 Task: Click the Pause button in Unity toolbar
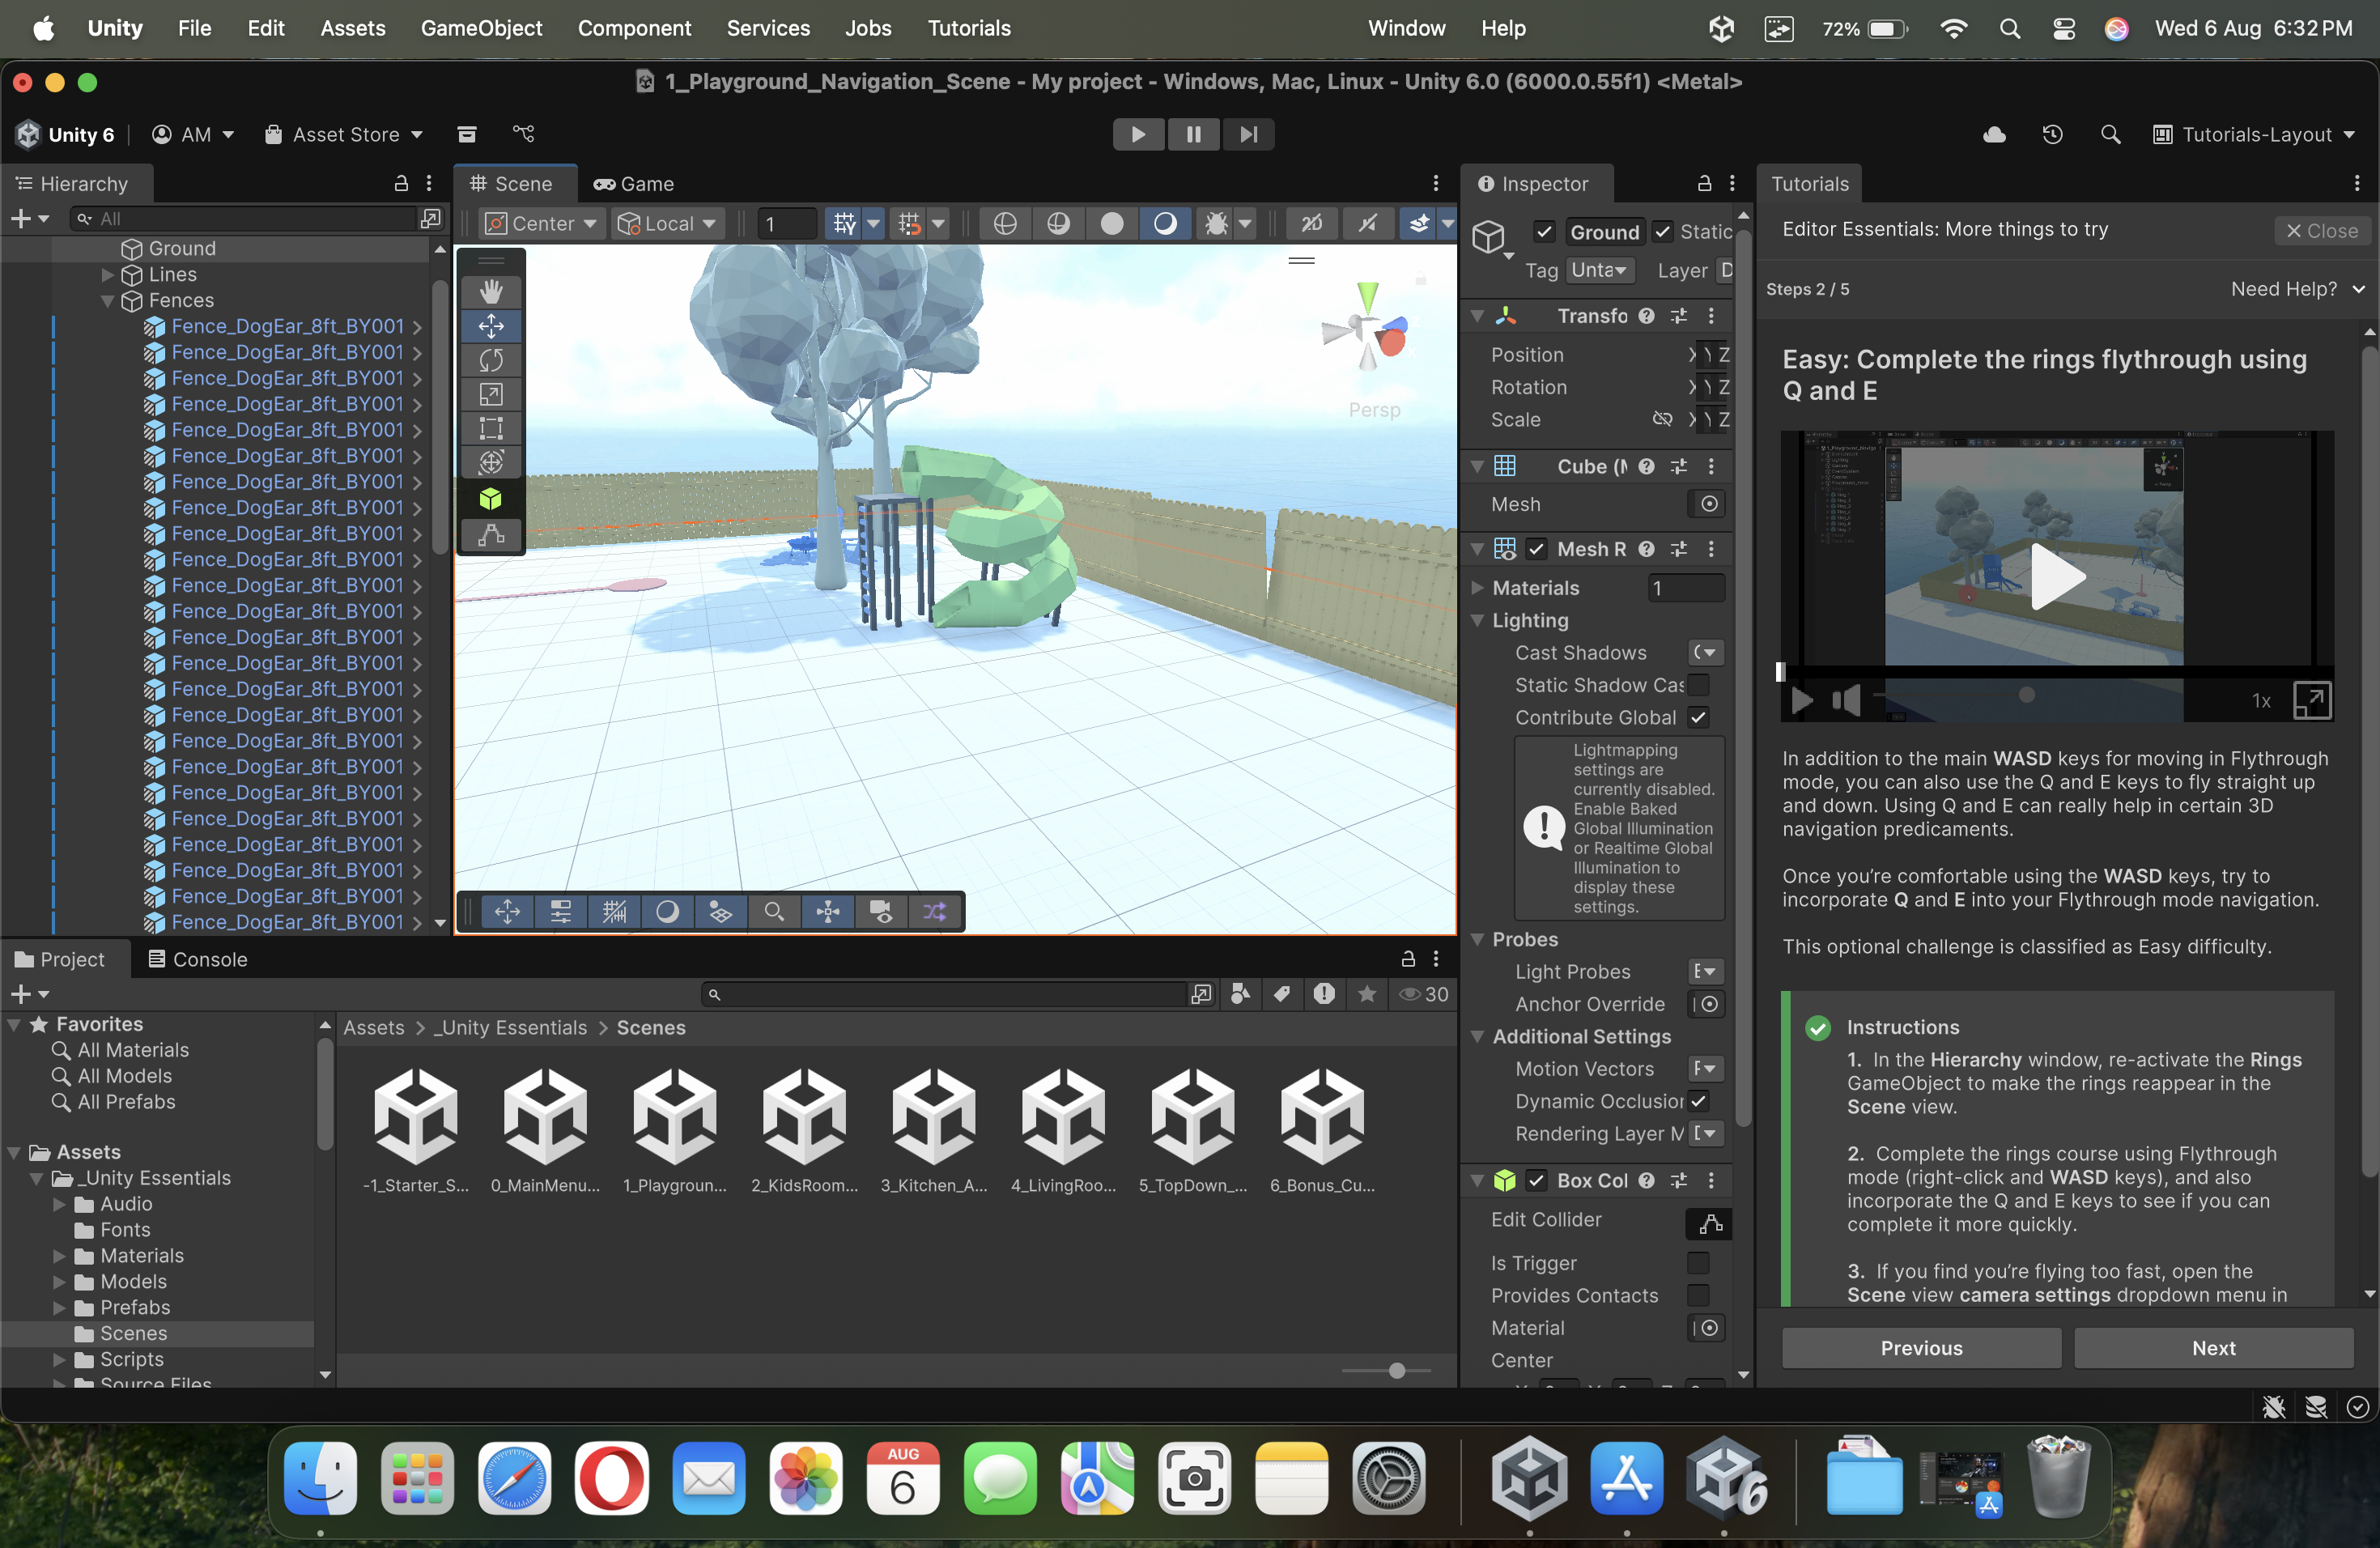(1193, 134)
